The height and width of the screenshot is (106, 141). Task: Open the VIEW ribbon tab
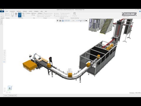[42, 11]
